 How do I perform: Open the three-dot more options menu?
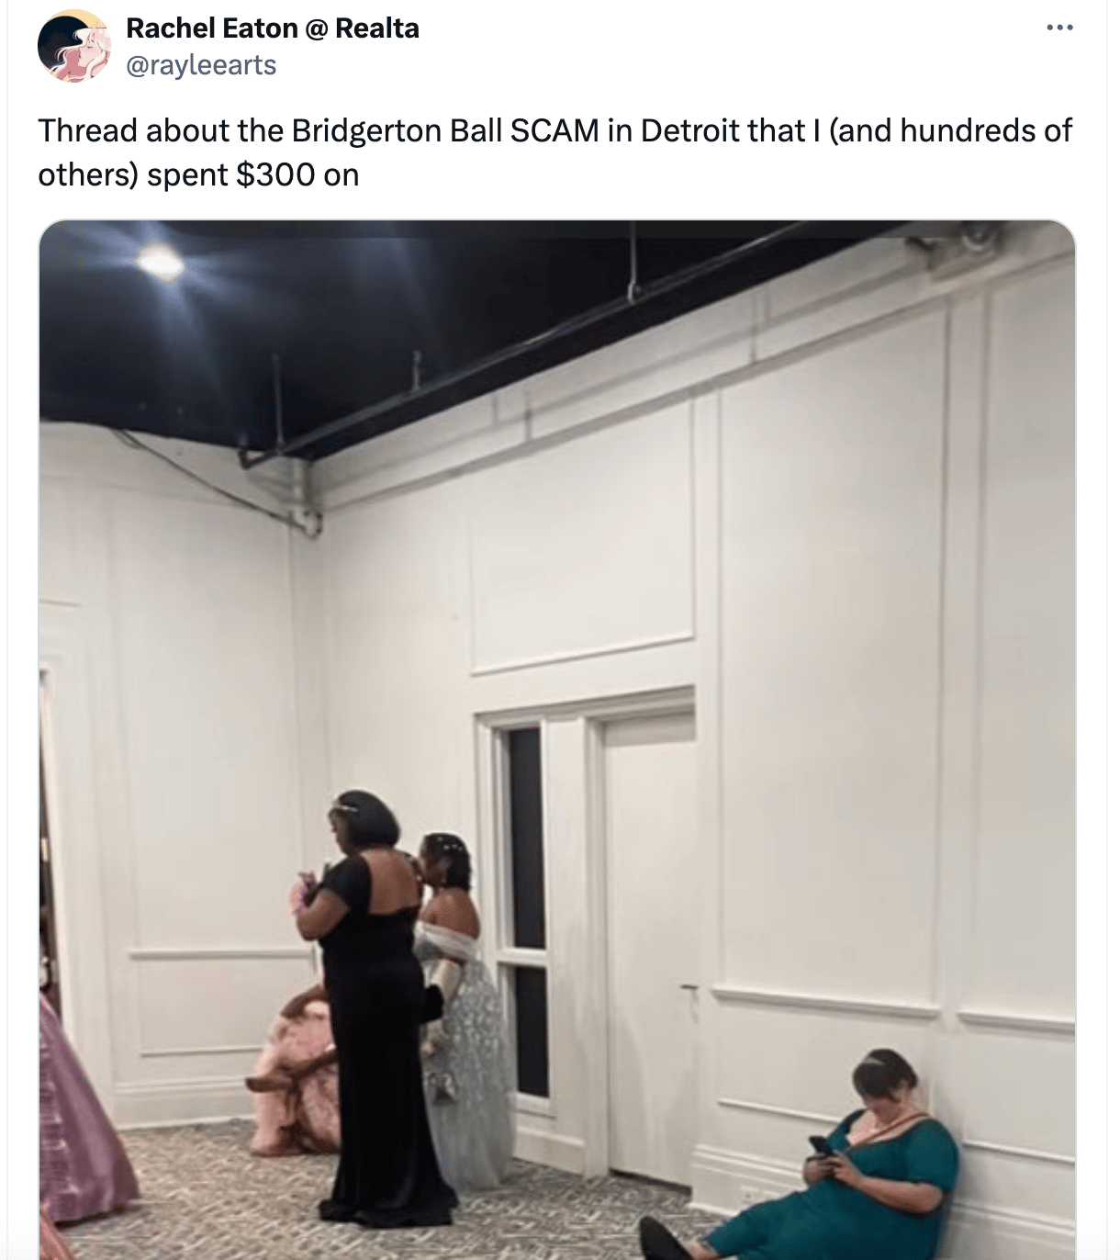point(1059,28)
